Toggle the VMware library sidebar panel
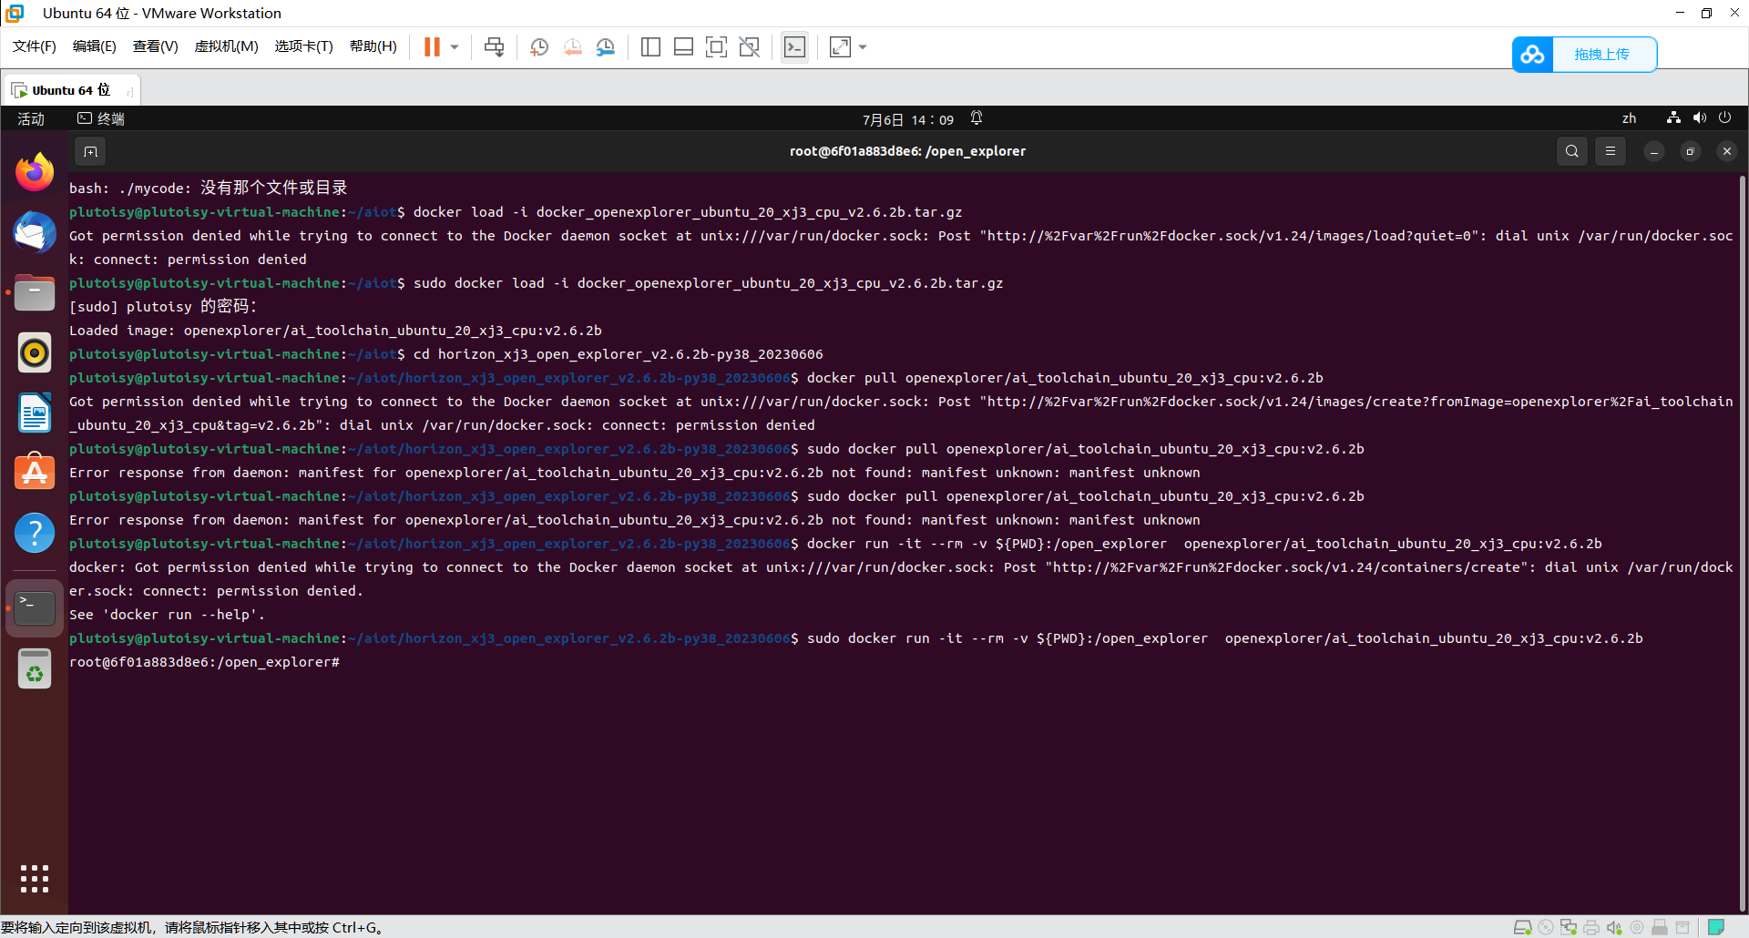 point(650,47)
